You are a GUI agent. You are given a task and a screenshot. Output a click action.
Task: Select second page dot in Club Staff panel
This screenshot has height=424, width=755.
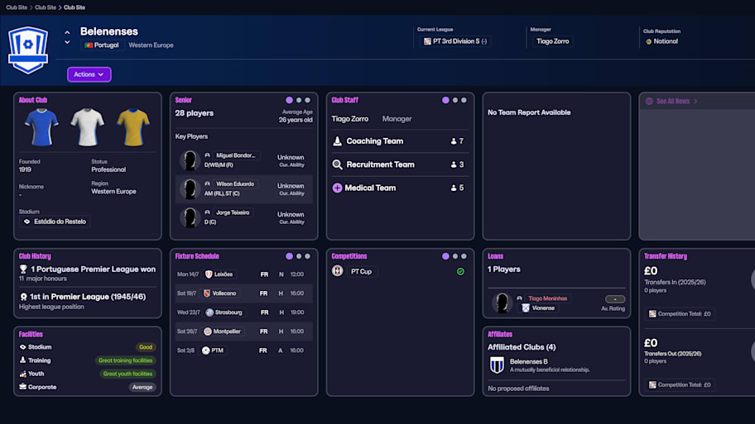(455, 100)
